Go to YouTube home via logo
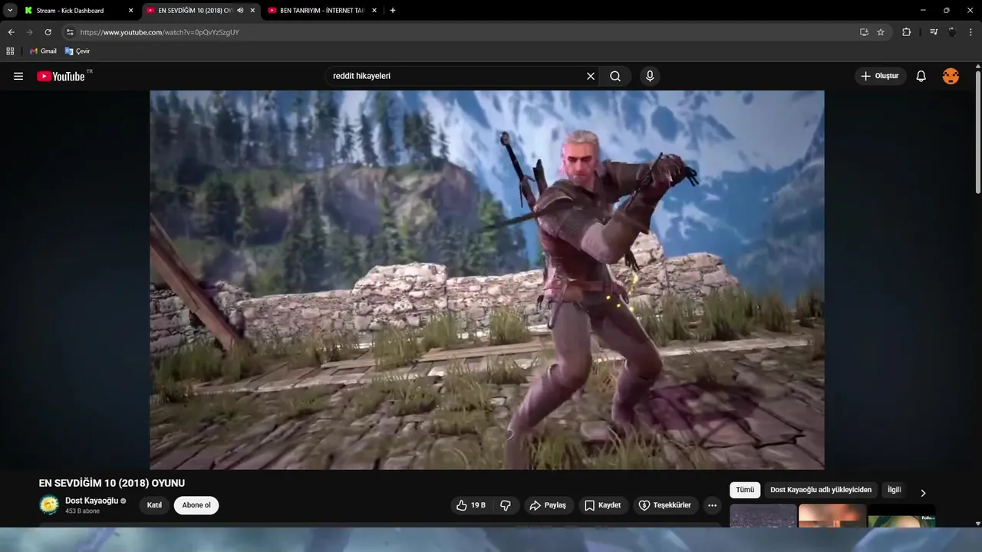 click(x=61, y=76)
